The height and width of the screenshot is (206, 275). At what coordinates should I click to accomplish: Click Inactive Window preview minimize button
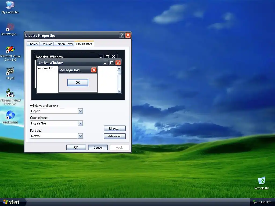(x=101, y=57)
